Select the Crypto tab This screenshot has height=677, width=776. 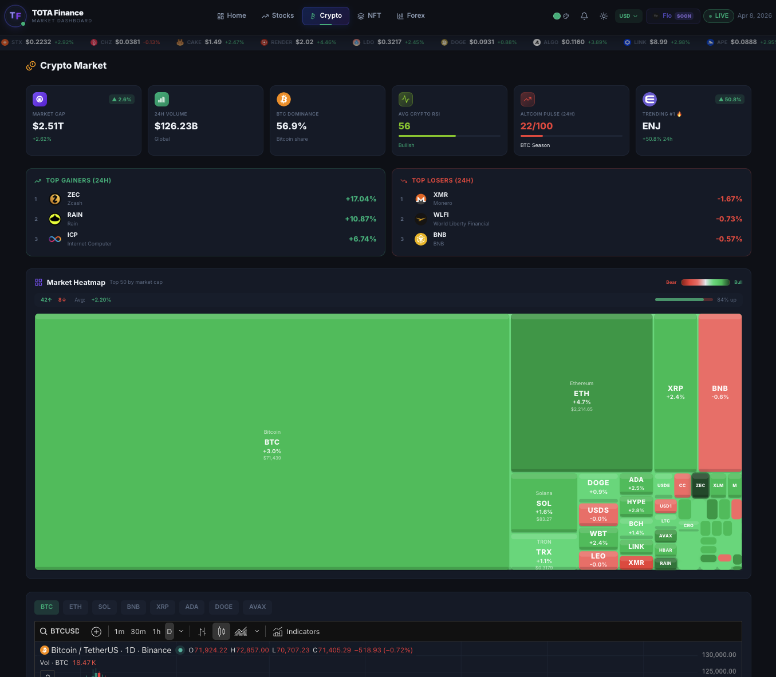click(326, 16)
